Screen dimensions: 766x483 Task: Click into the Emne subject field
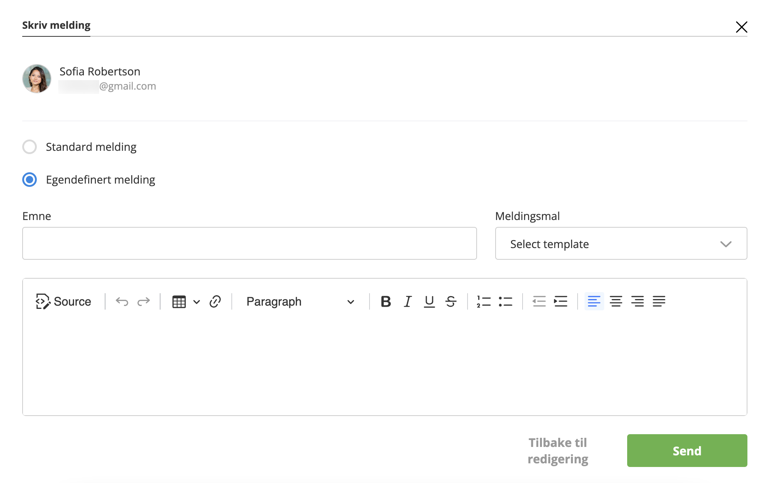point(249,243)
